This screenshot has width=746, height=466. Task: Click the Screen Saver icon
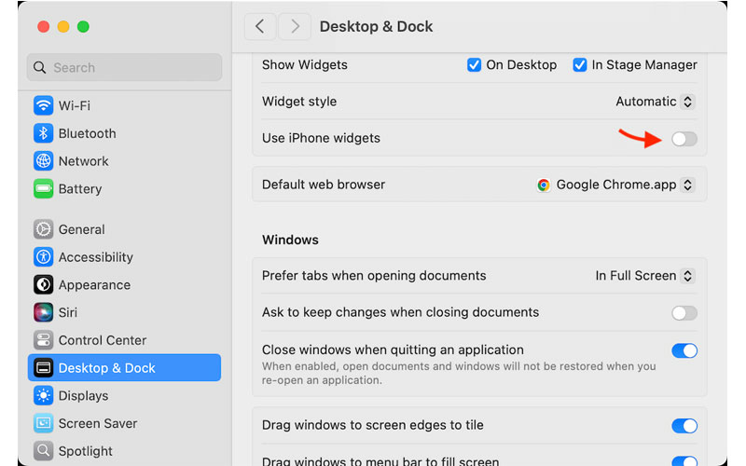click(x=43, y=423)
